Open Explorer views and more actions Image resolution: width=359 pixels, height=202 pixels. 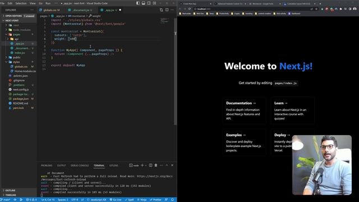[32, 10]
